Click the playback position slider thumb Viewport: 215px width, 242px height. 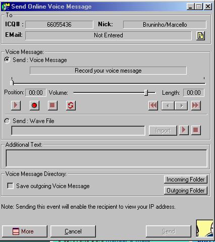click(x=12, y=82)
